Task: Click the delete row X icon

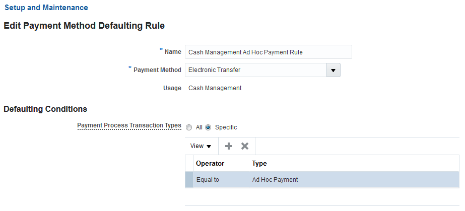Action: (x=245, y=146)
